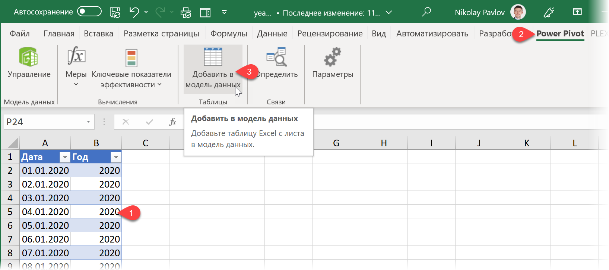Expand the Name Box dropdown arrow

[88, 122]
